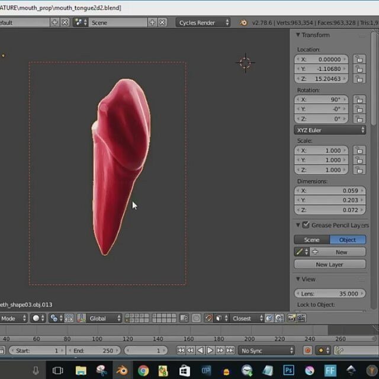The image size is (379, 379).
Task: Open the Cycles Render engine dropdown
Action: 203,23
